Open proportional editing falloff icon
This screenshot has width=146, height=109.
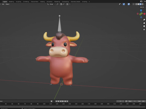pyautogui.click(x=70, y=4)
